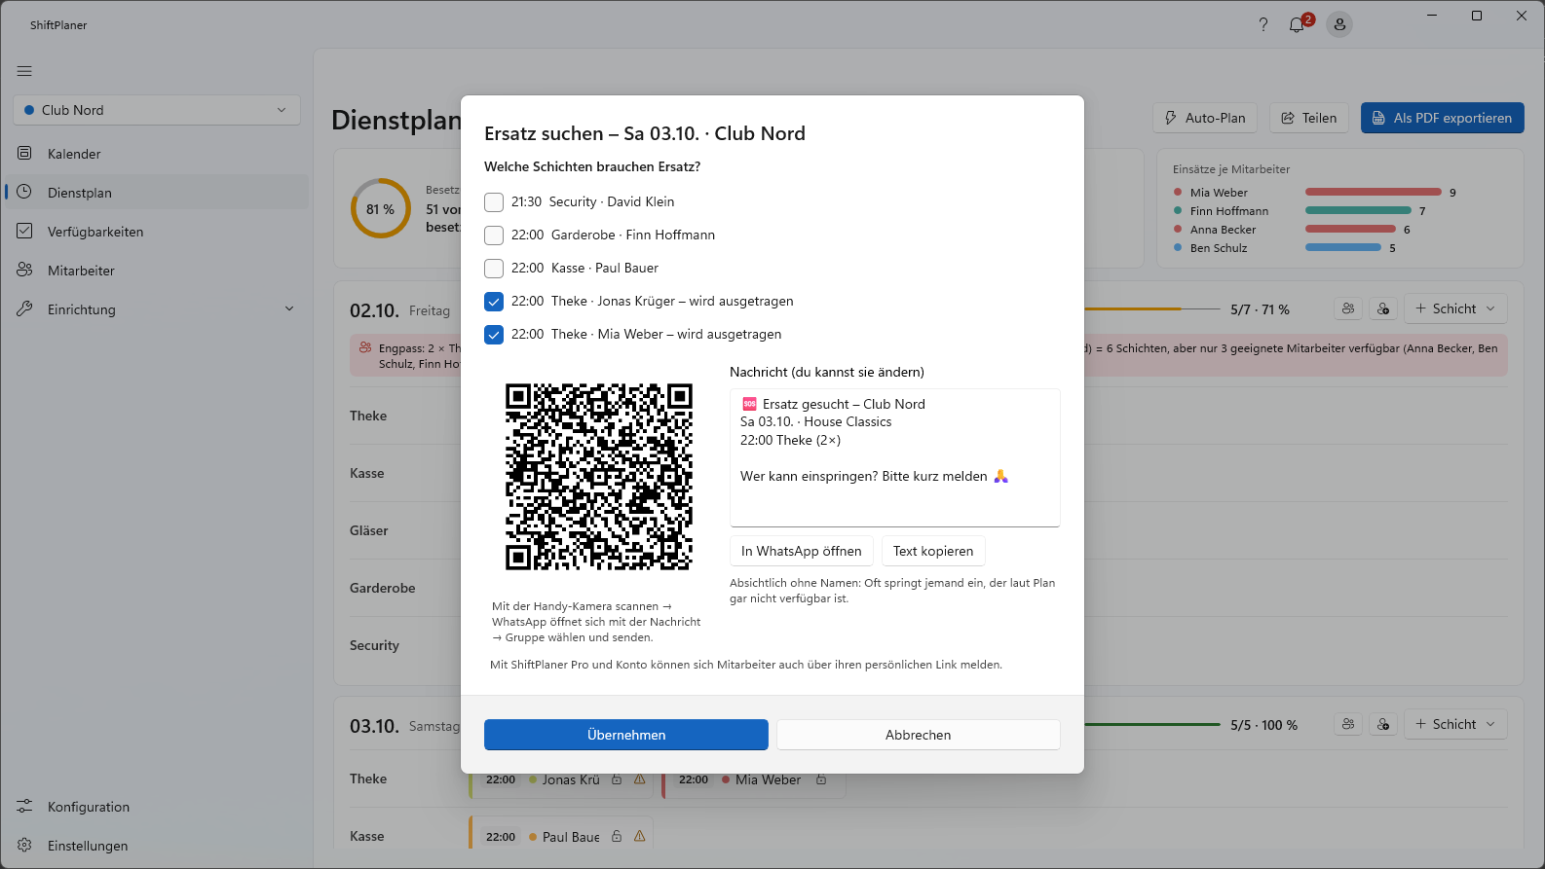Uncheck the 22:00 Theke Mia Weber checkbox

(x=494, y=334)
